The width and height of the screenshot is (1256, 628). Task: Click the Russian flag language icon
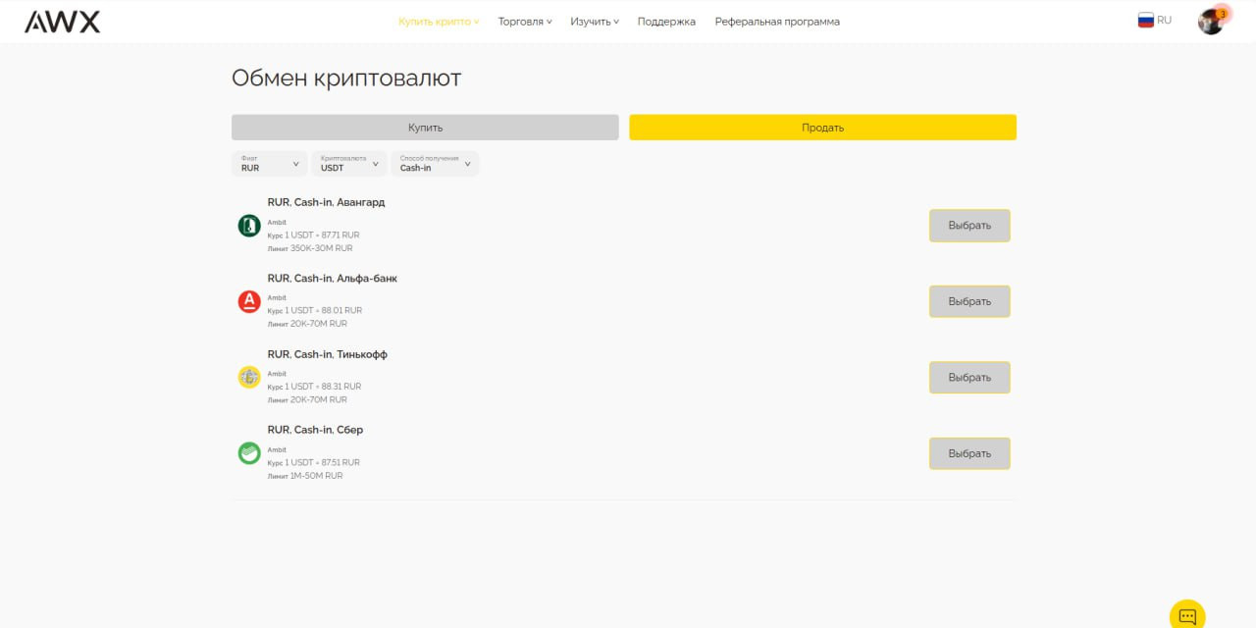[1145, 21]
